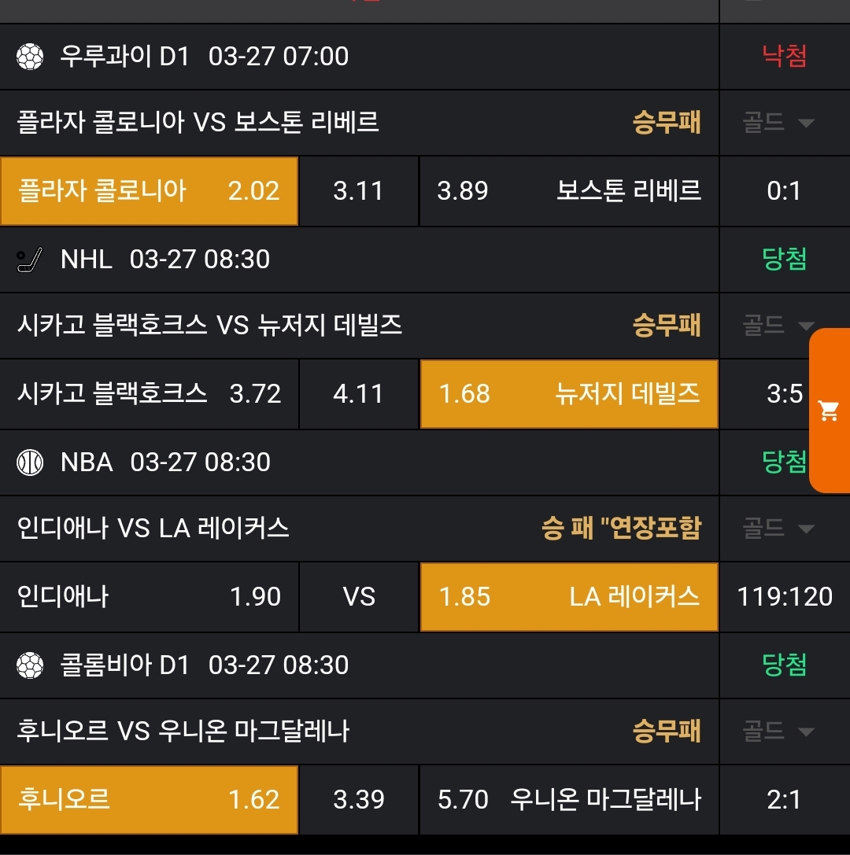This screenshot has width=850, height=855.
Task: Click the soccer ball icon beside 콜롬비아 D1
Action: click(x=30, y=665)
